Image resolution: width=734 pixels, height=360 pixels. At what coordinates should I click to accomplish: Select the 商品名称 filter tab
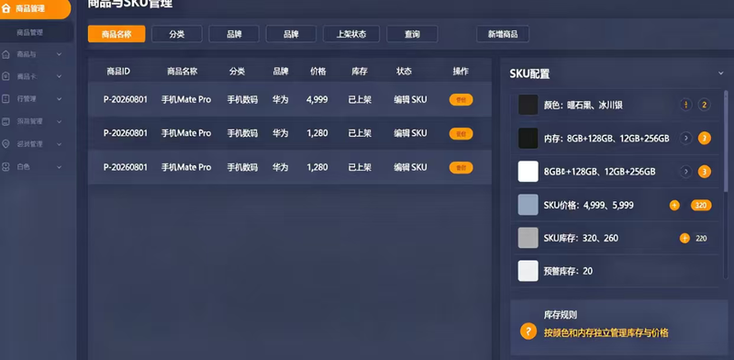[x=117, y=34]
